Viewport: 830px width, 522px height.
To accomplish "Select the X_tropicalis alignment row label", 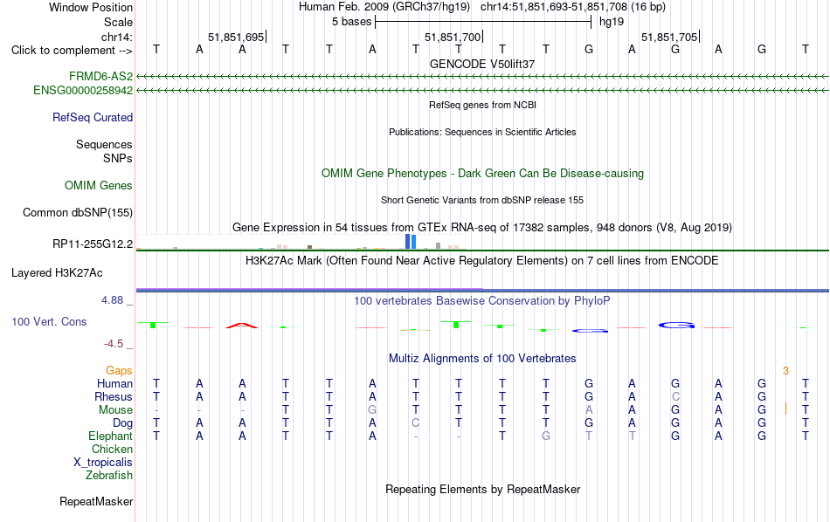I will [103, 463].
